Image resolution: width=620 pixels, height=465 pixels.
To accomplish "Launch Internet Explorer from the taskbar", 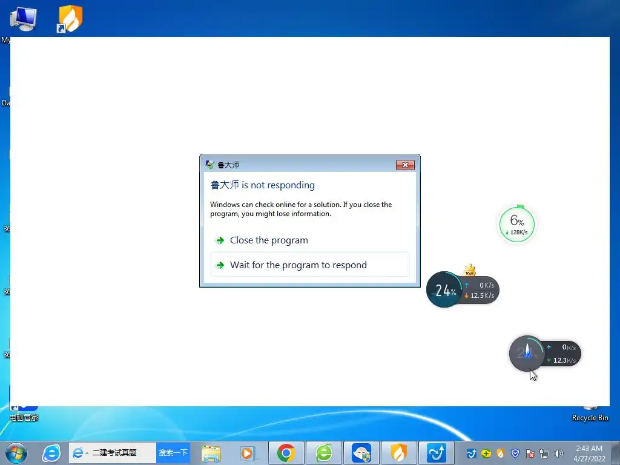I will (x=51, y=453).
